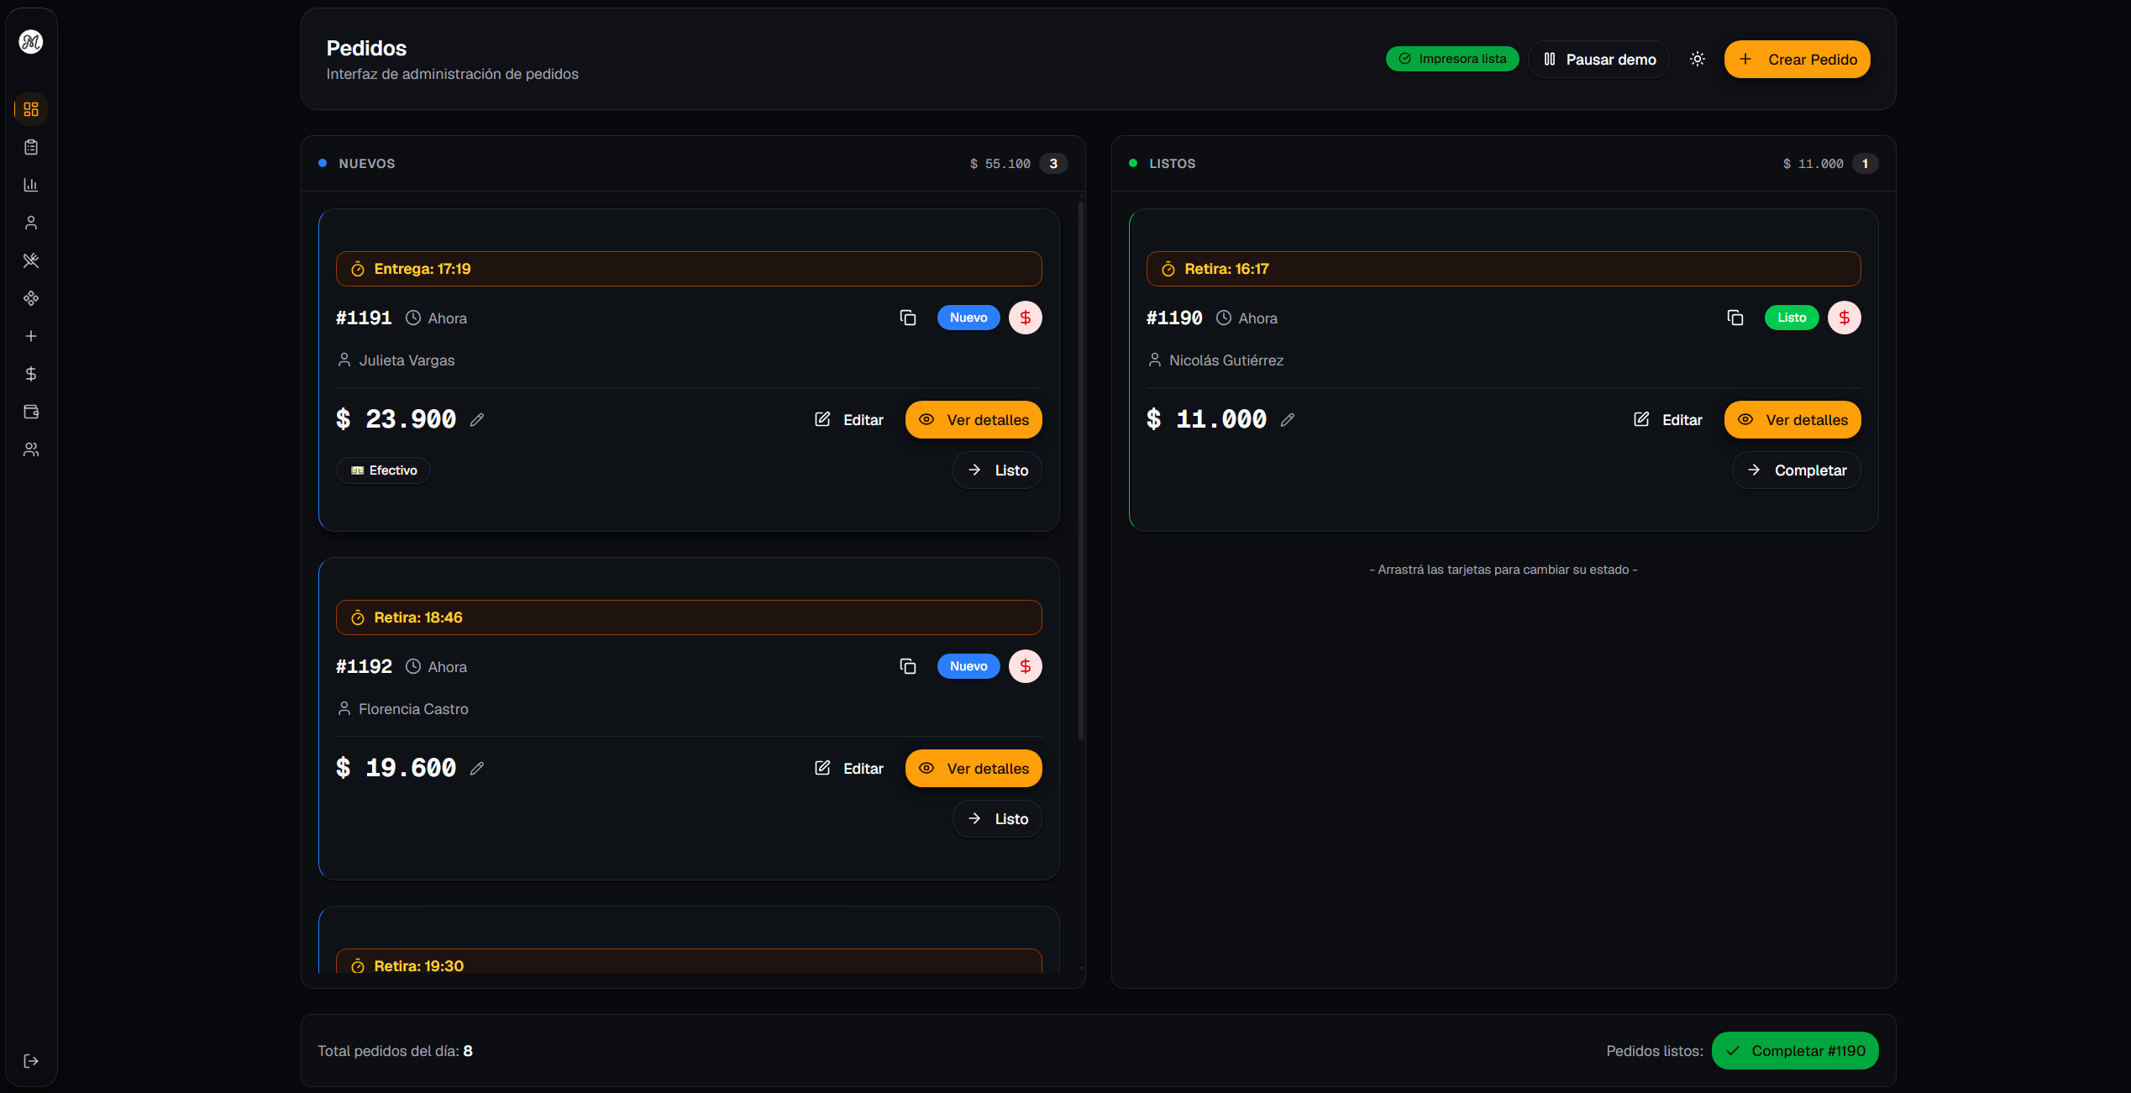Click Editar on Florencia Castro order
The width and height of the screenshot is (2131, 1093).
[848, 768]
